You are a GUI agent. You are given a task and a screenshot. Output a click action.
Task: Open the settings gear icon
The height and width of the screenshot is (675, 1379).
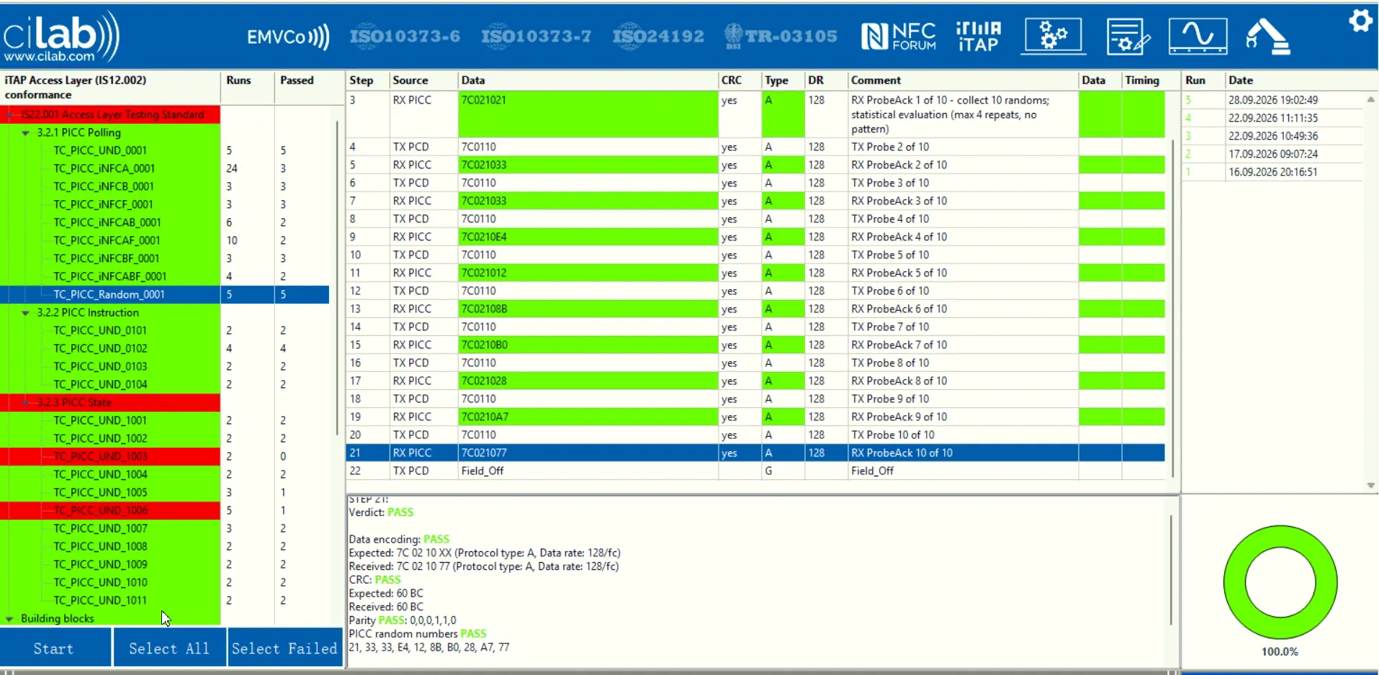(1360, 20)
